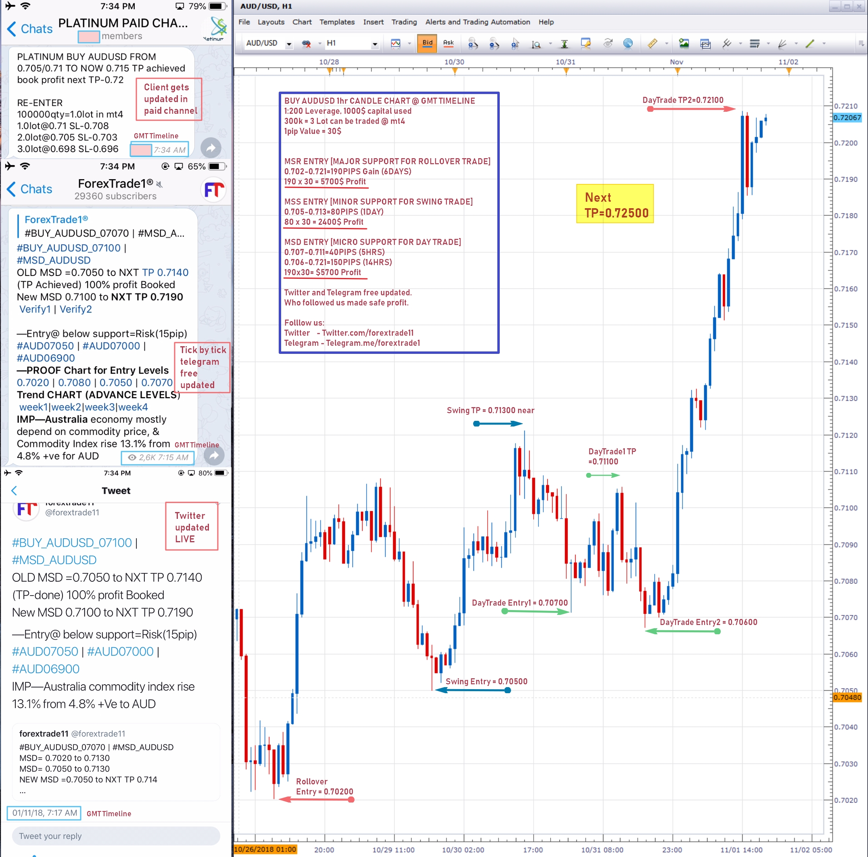Open the Help menu
Image resolution: width=868 pixels, height=857 pixels.
pyautogui.click(x=546, y=22)
